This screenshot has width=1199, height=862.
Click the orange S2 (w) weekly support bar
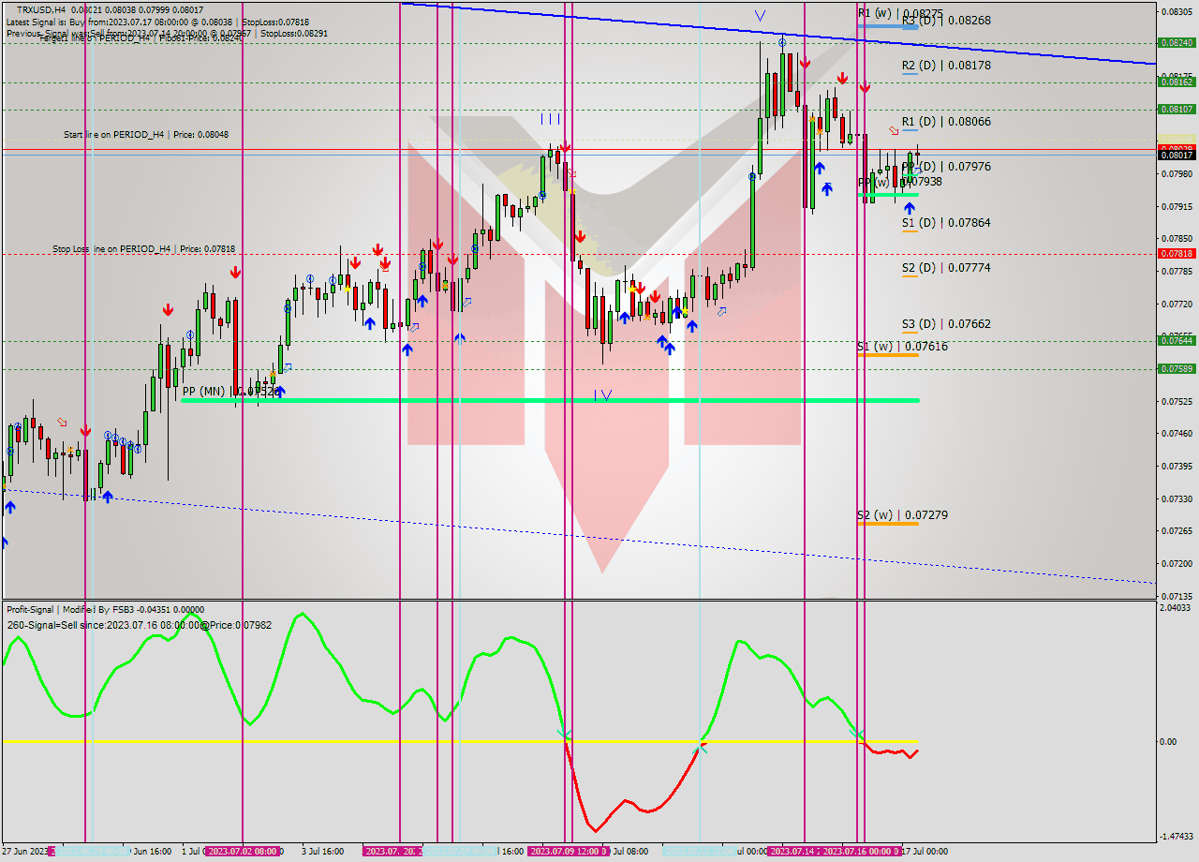tap(888, 524)
